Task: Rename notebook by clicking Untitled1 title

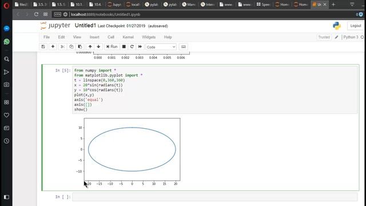Action: (85, 25)
